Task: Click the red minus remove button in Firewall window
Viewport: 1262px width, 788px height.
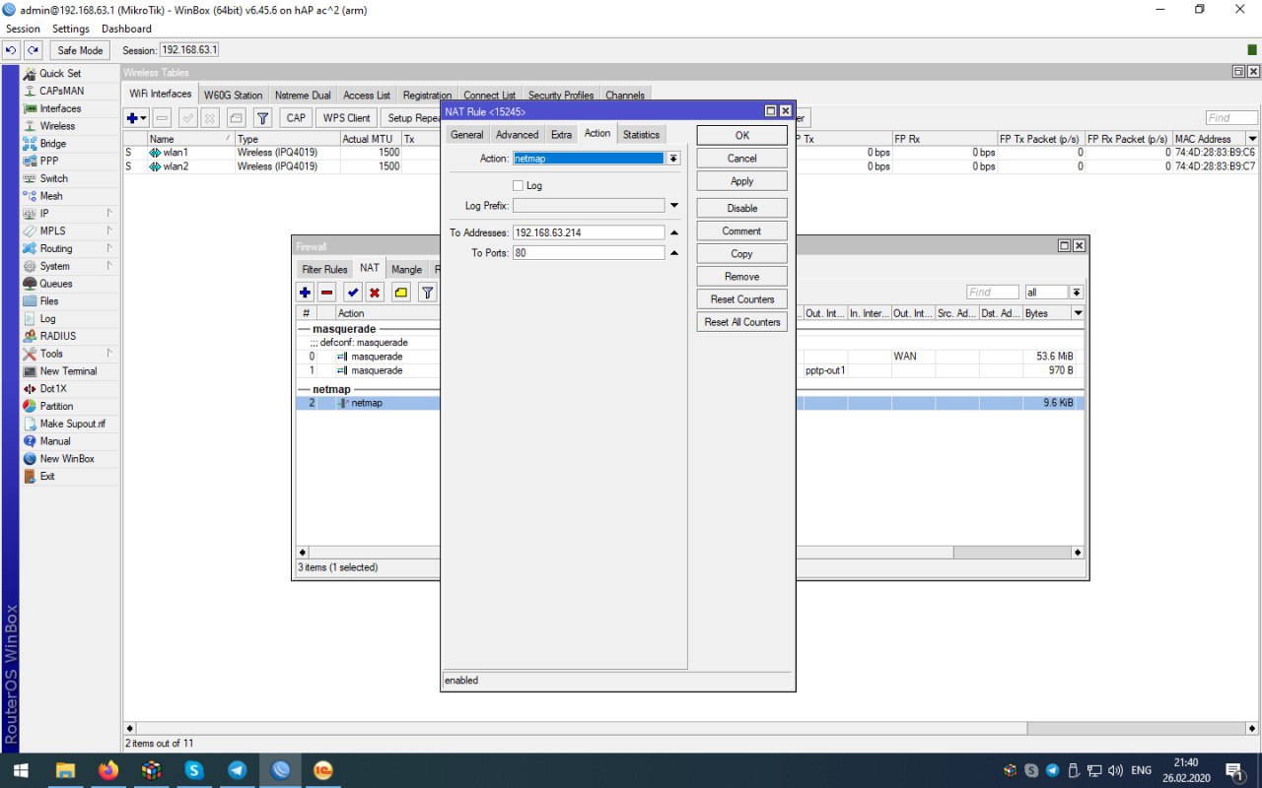Action: pos(327,293)
